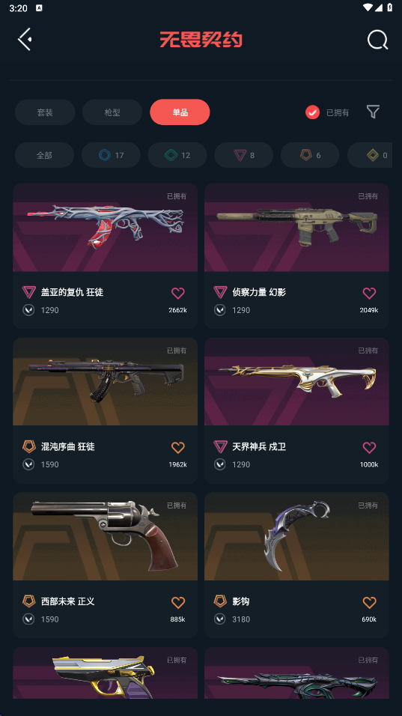Filter by pink triangle tier 8
Image resolution: width=402 pixels, height=716 pixels.
point(243,155)
